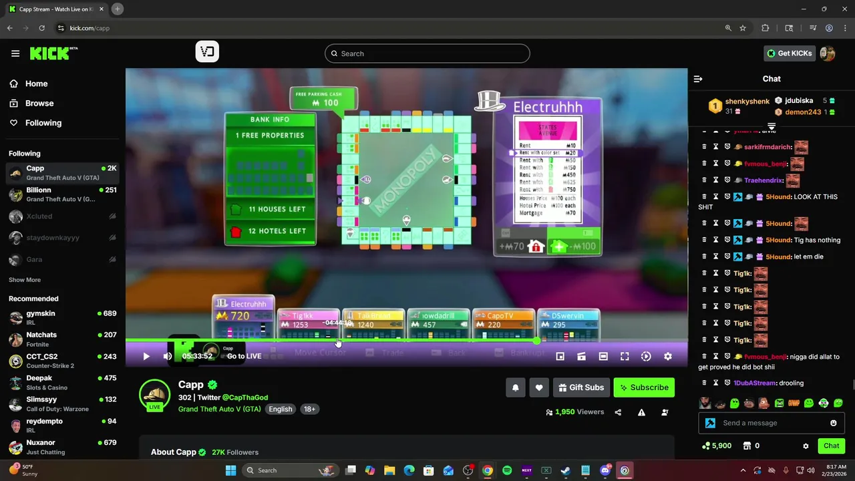Viewport: 855px width, 481px height.
Task: Open the moderator user icon near viewers
Action: 665,412
